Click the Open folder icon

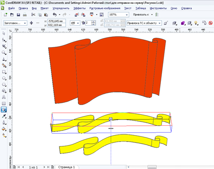12,15
